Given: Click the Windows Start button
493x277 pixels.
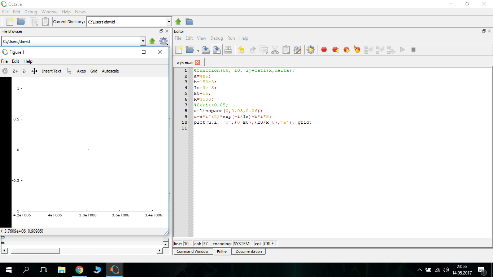Looking at the screenshot, I should click(x=9, y=270).
